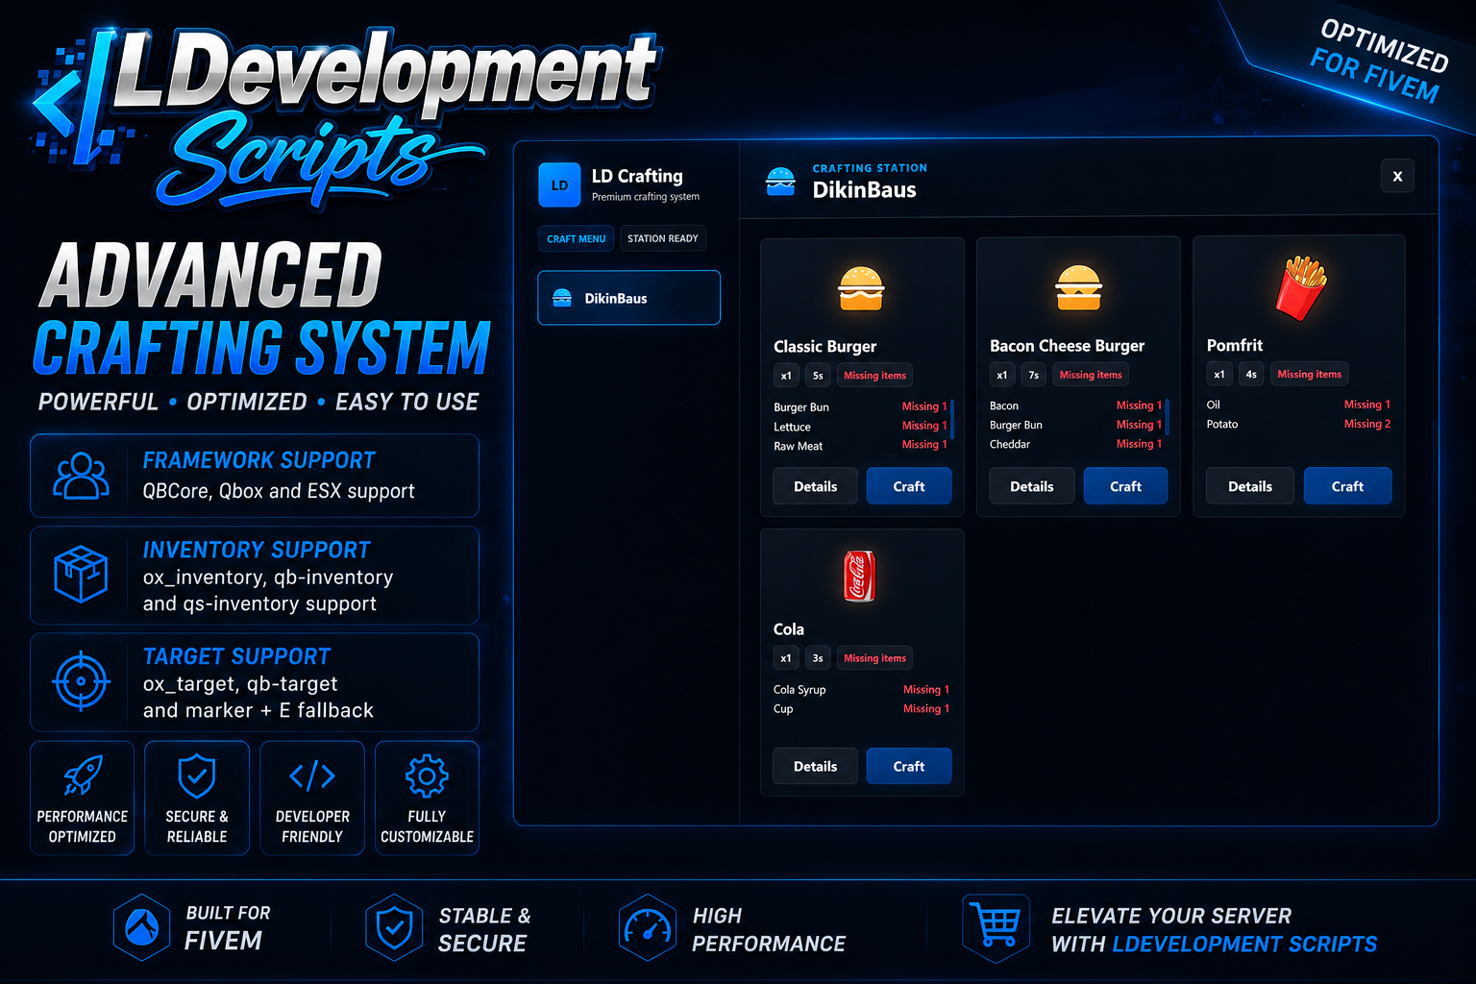
Task: Click the Classic Burger title
Action: [x=824, y=346]
